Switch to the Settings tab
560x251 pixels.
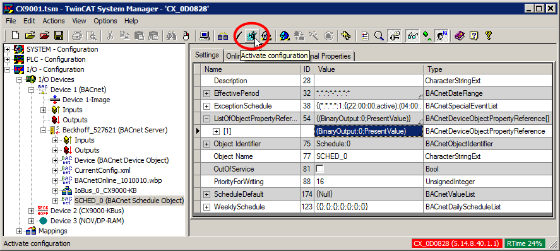(x=207, y=55)
